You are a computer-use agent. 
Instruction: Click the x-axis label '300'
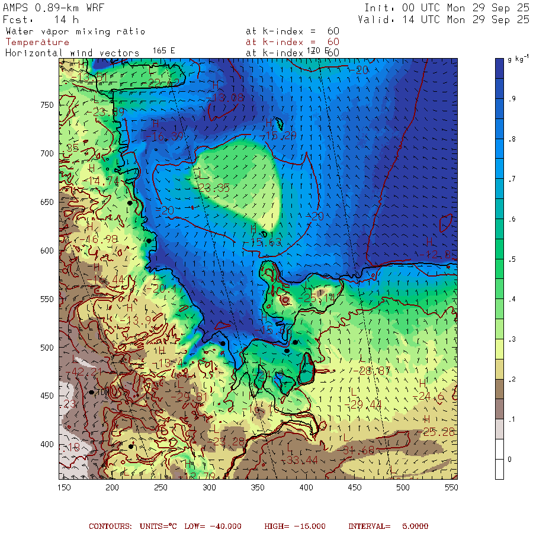pos(210,487)
